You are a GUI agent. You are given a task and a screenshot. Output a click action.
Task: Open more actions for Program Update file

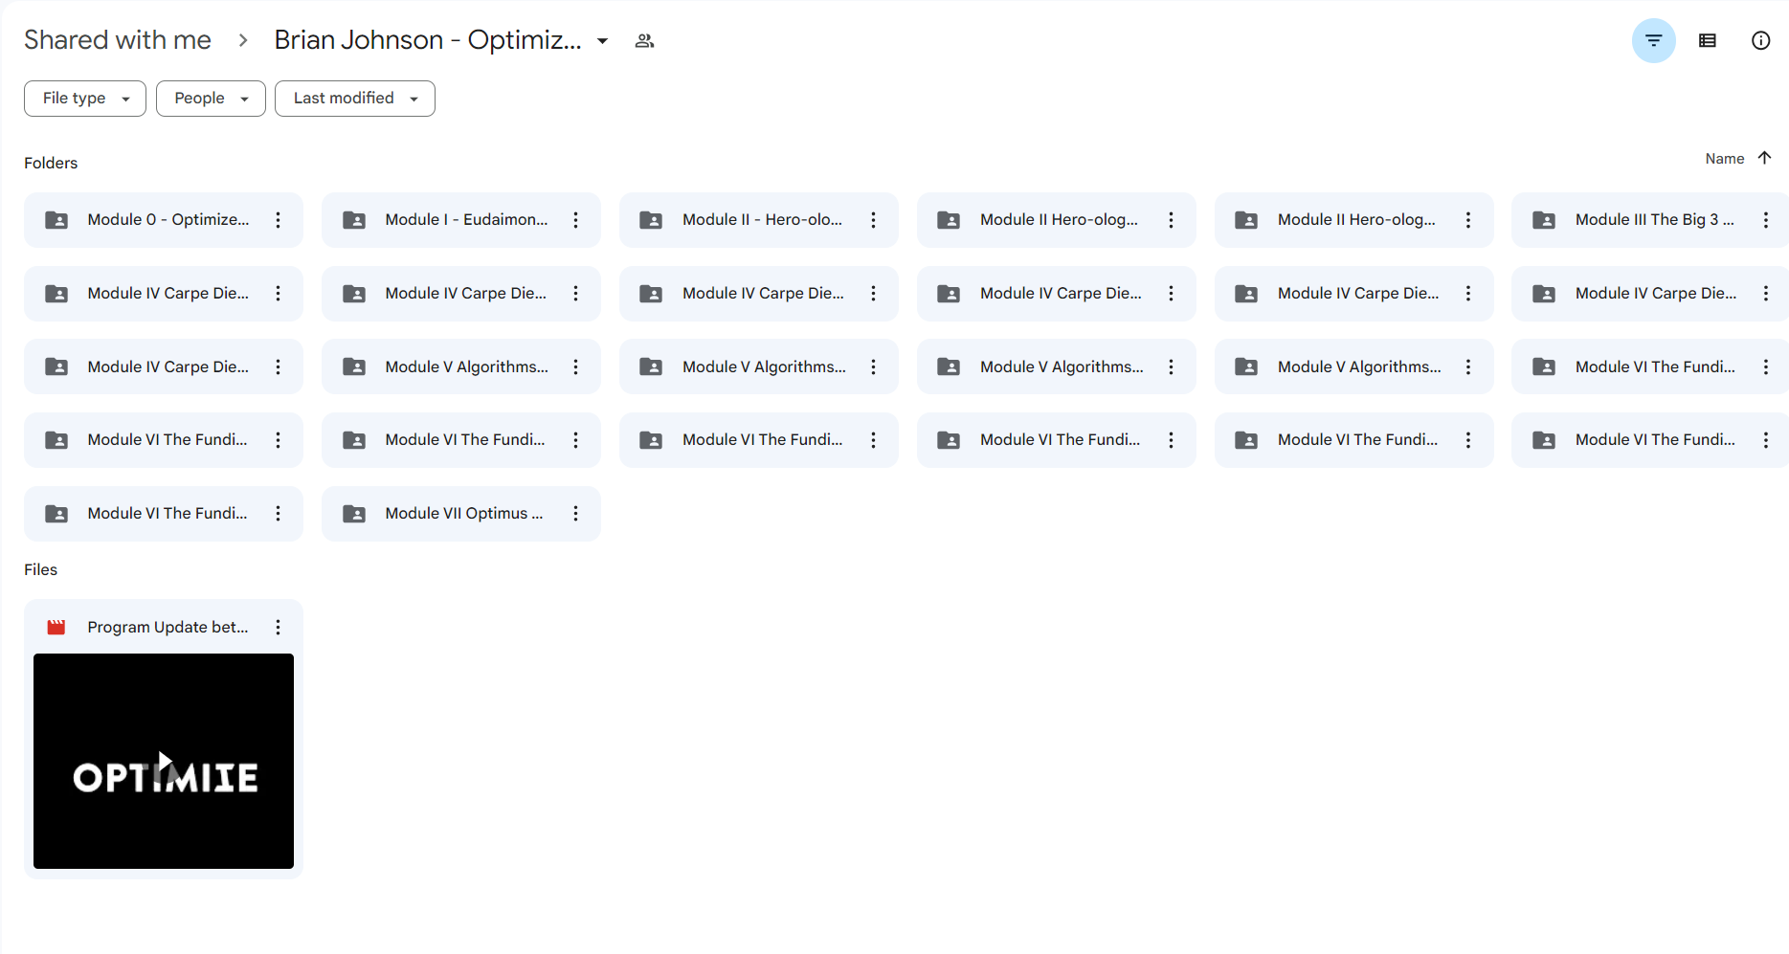(x=278, y=628)
